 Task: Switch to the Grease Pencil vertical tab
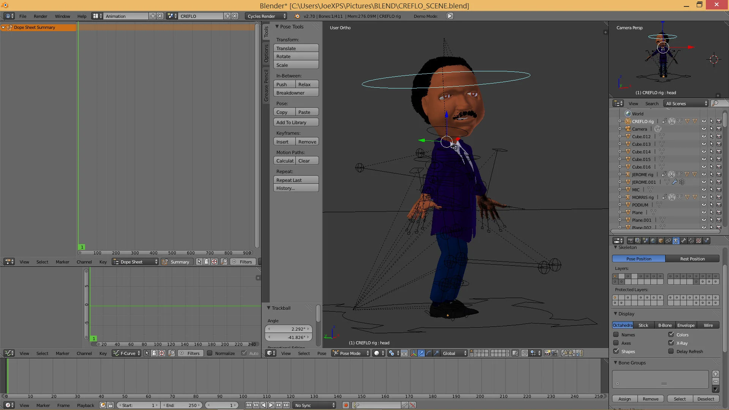[x=266, y=86]
